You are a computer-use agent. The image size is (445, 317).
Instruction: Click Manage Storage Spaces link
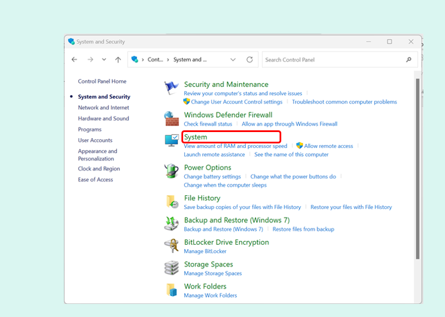coord(213,273)
